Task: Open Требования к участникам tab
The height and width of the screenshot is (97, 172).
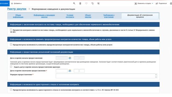Action: tap(109, 16)
